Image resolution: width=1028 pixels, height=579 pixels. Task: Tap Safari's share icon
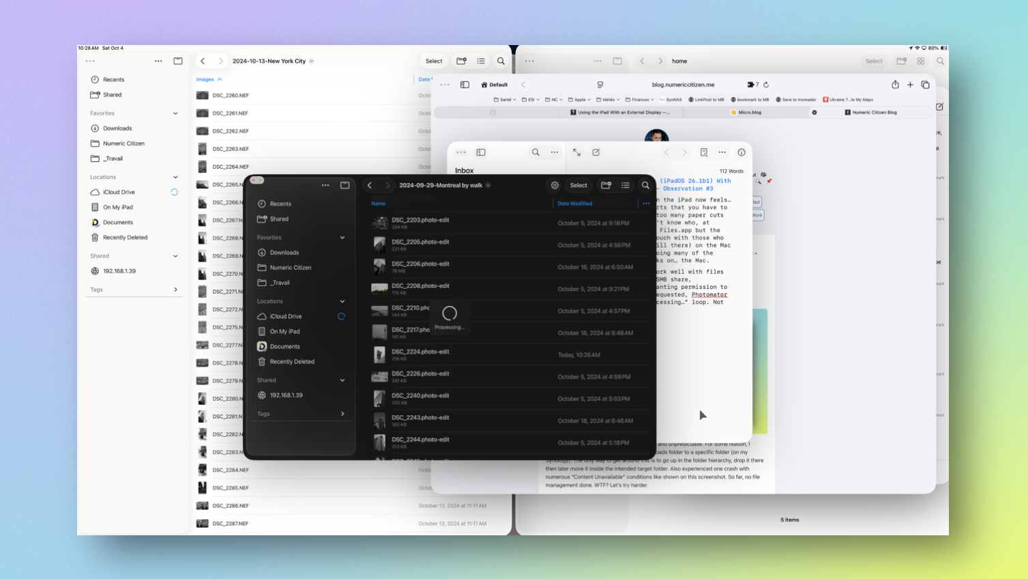coord(895,85)
